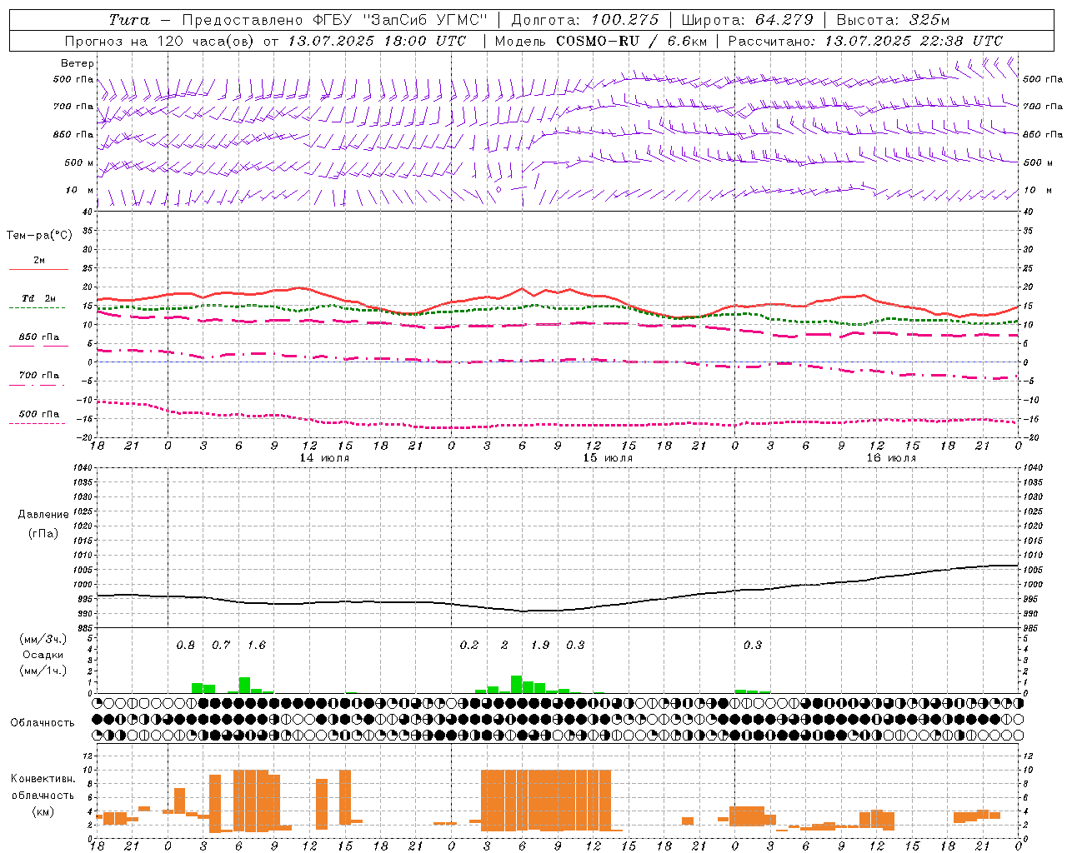
Task: Click the "(км)" unit label
Action: (43, 811)
